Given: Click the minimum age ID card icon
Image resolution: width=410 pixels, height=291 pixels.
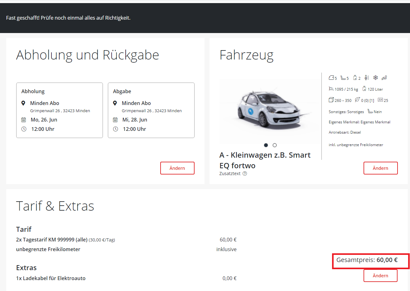Looking at the screenshot, I should 380,100.
